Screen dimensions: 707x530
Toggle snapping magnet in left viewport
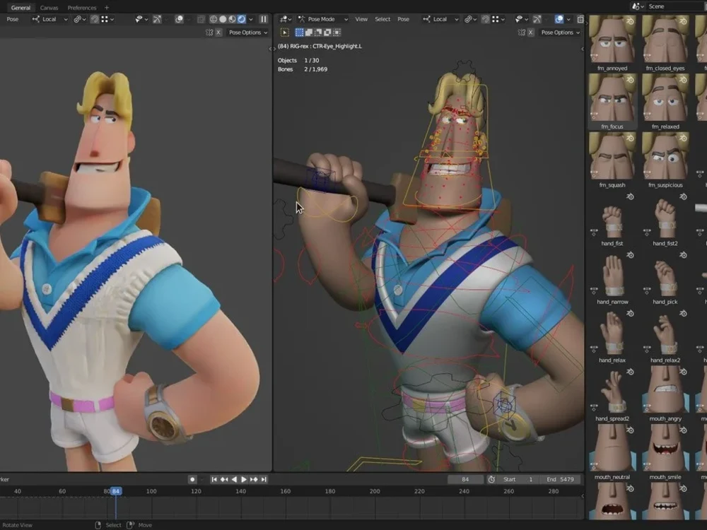tap(95, 19)
